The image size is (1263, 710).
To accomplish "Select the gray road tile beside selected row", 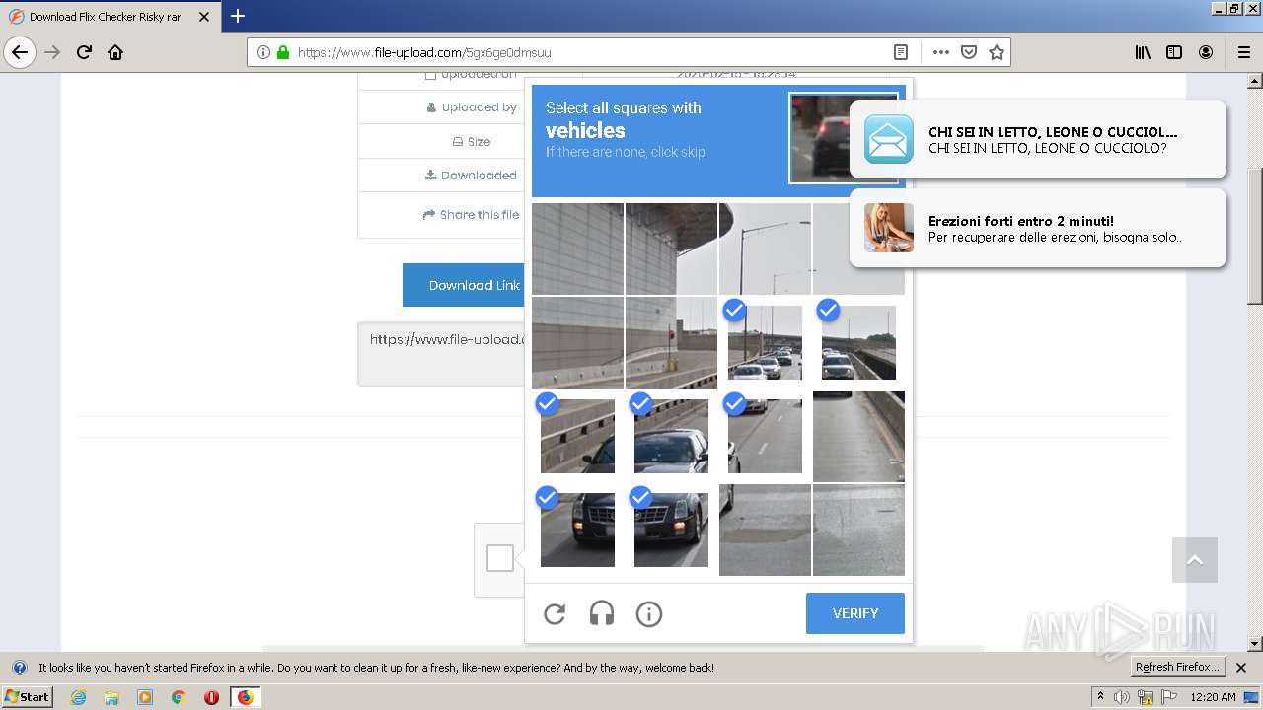I will pyautogui.click(x=858, y=436).
